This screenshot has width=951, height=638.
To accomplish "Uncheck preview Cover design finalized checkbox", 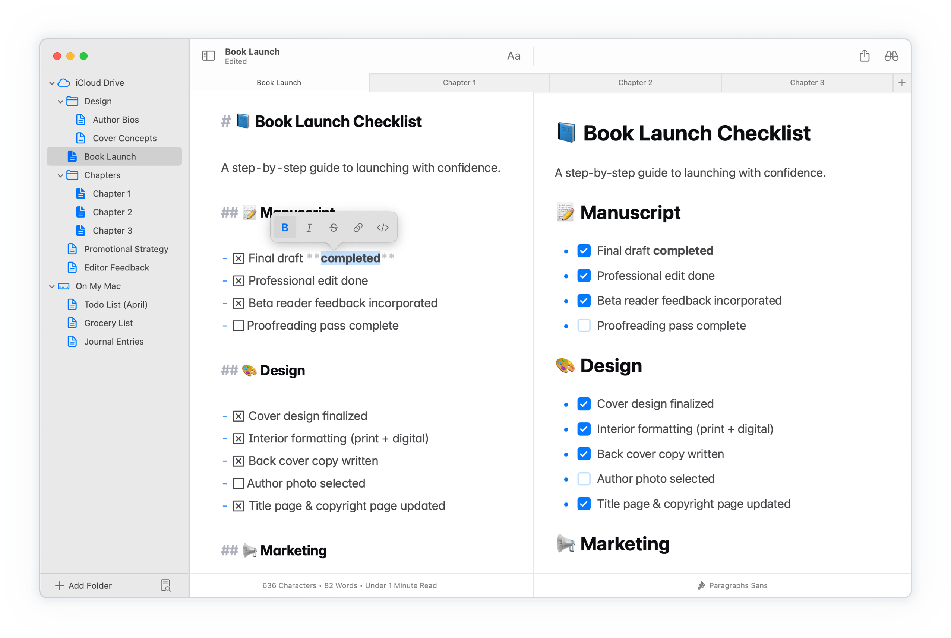I will click(584, 404).
